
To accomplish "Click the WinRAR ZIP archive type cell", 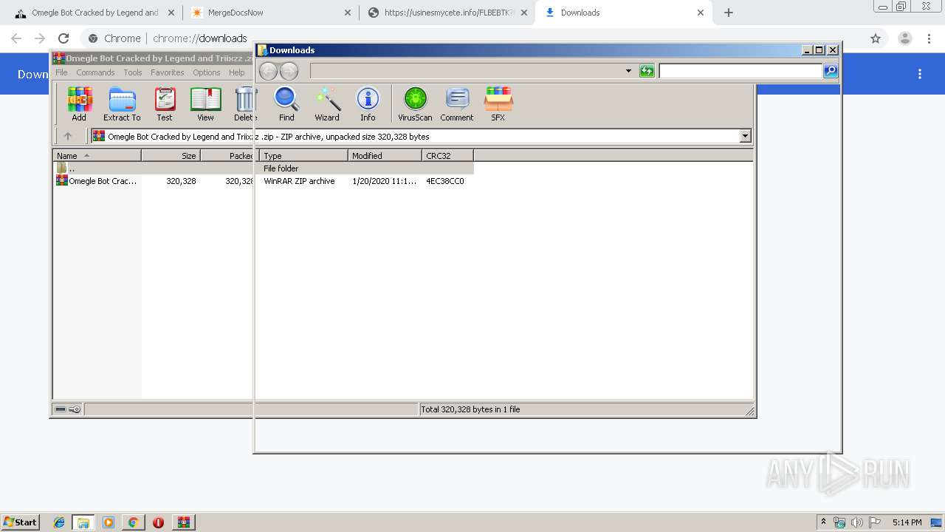I will pos(299,181).
